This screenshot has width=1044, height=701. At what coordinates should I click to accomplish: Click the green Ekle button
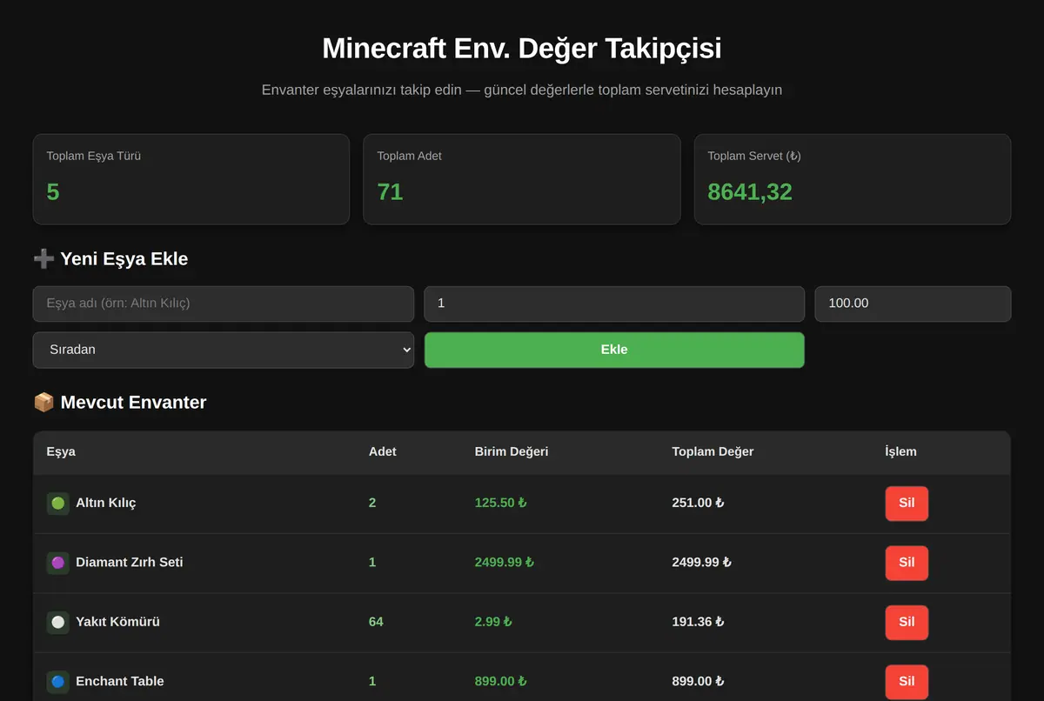pos(614,350)
